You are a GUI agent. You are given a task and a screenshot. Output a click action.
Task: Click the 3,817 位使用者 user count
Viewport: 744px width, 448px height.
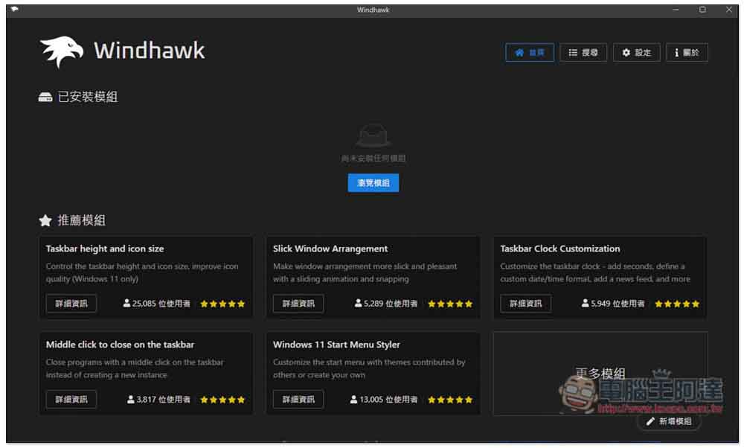[x=158, y=400]
